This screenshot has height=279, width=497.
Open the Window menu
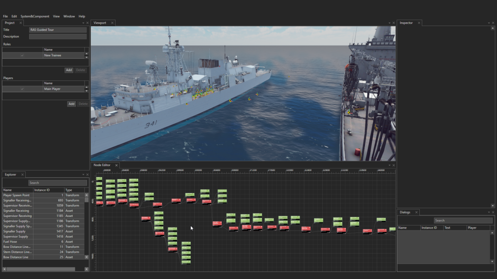tap(69, 16)
